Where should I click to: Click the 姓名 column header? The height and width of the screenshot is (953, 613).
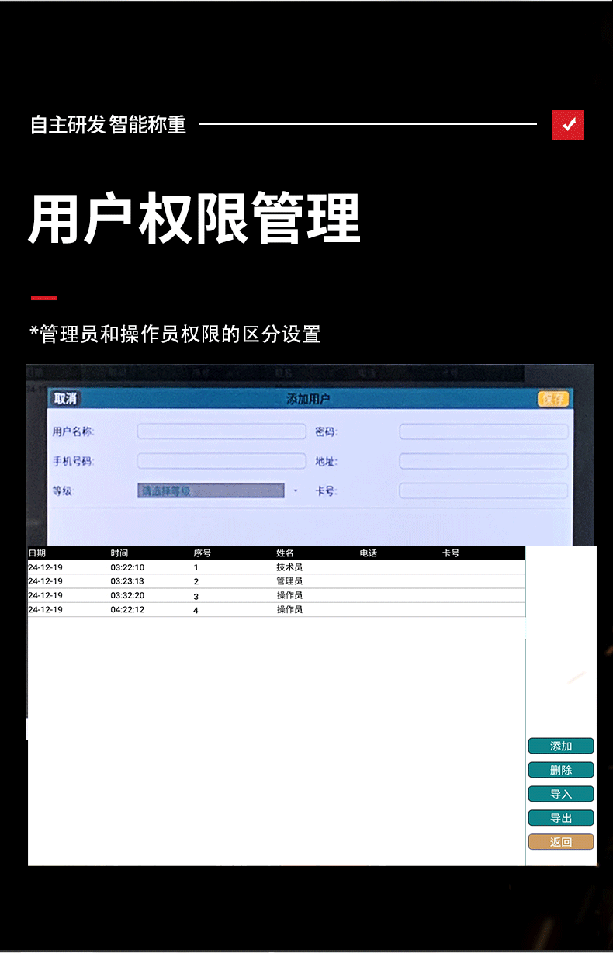click(x=285, y=553)
